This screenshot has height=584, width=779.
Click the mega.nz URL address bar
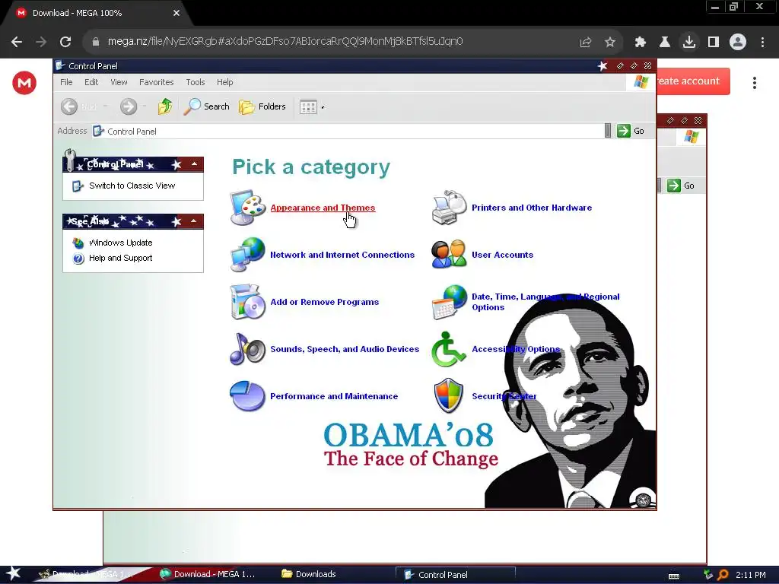pyautogui.click(x=285, y=41)
